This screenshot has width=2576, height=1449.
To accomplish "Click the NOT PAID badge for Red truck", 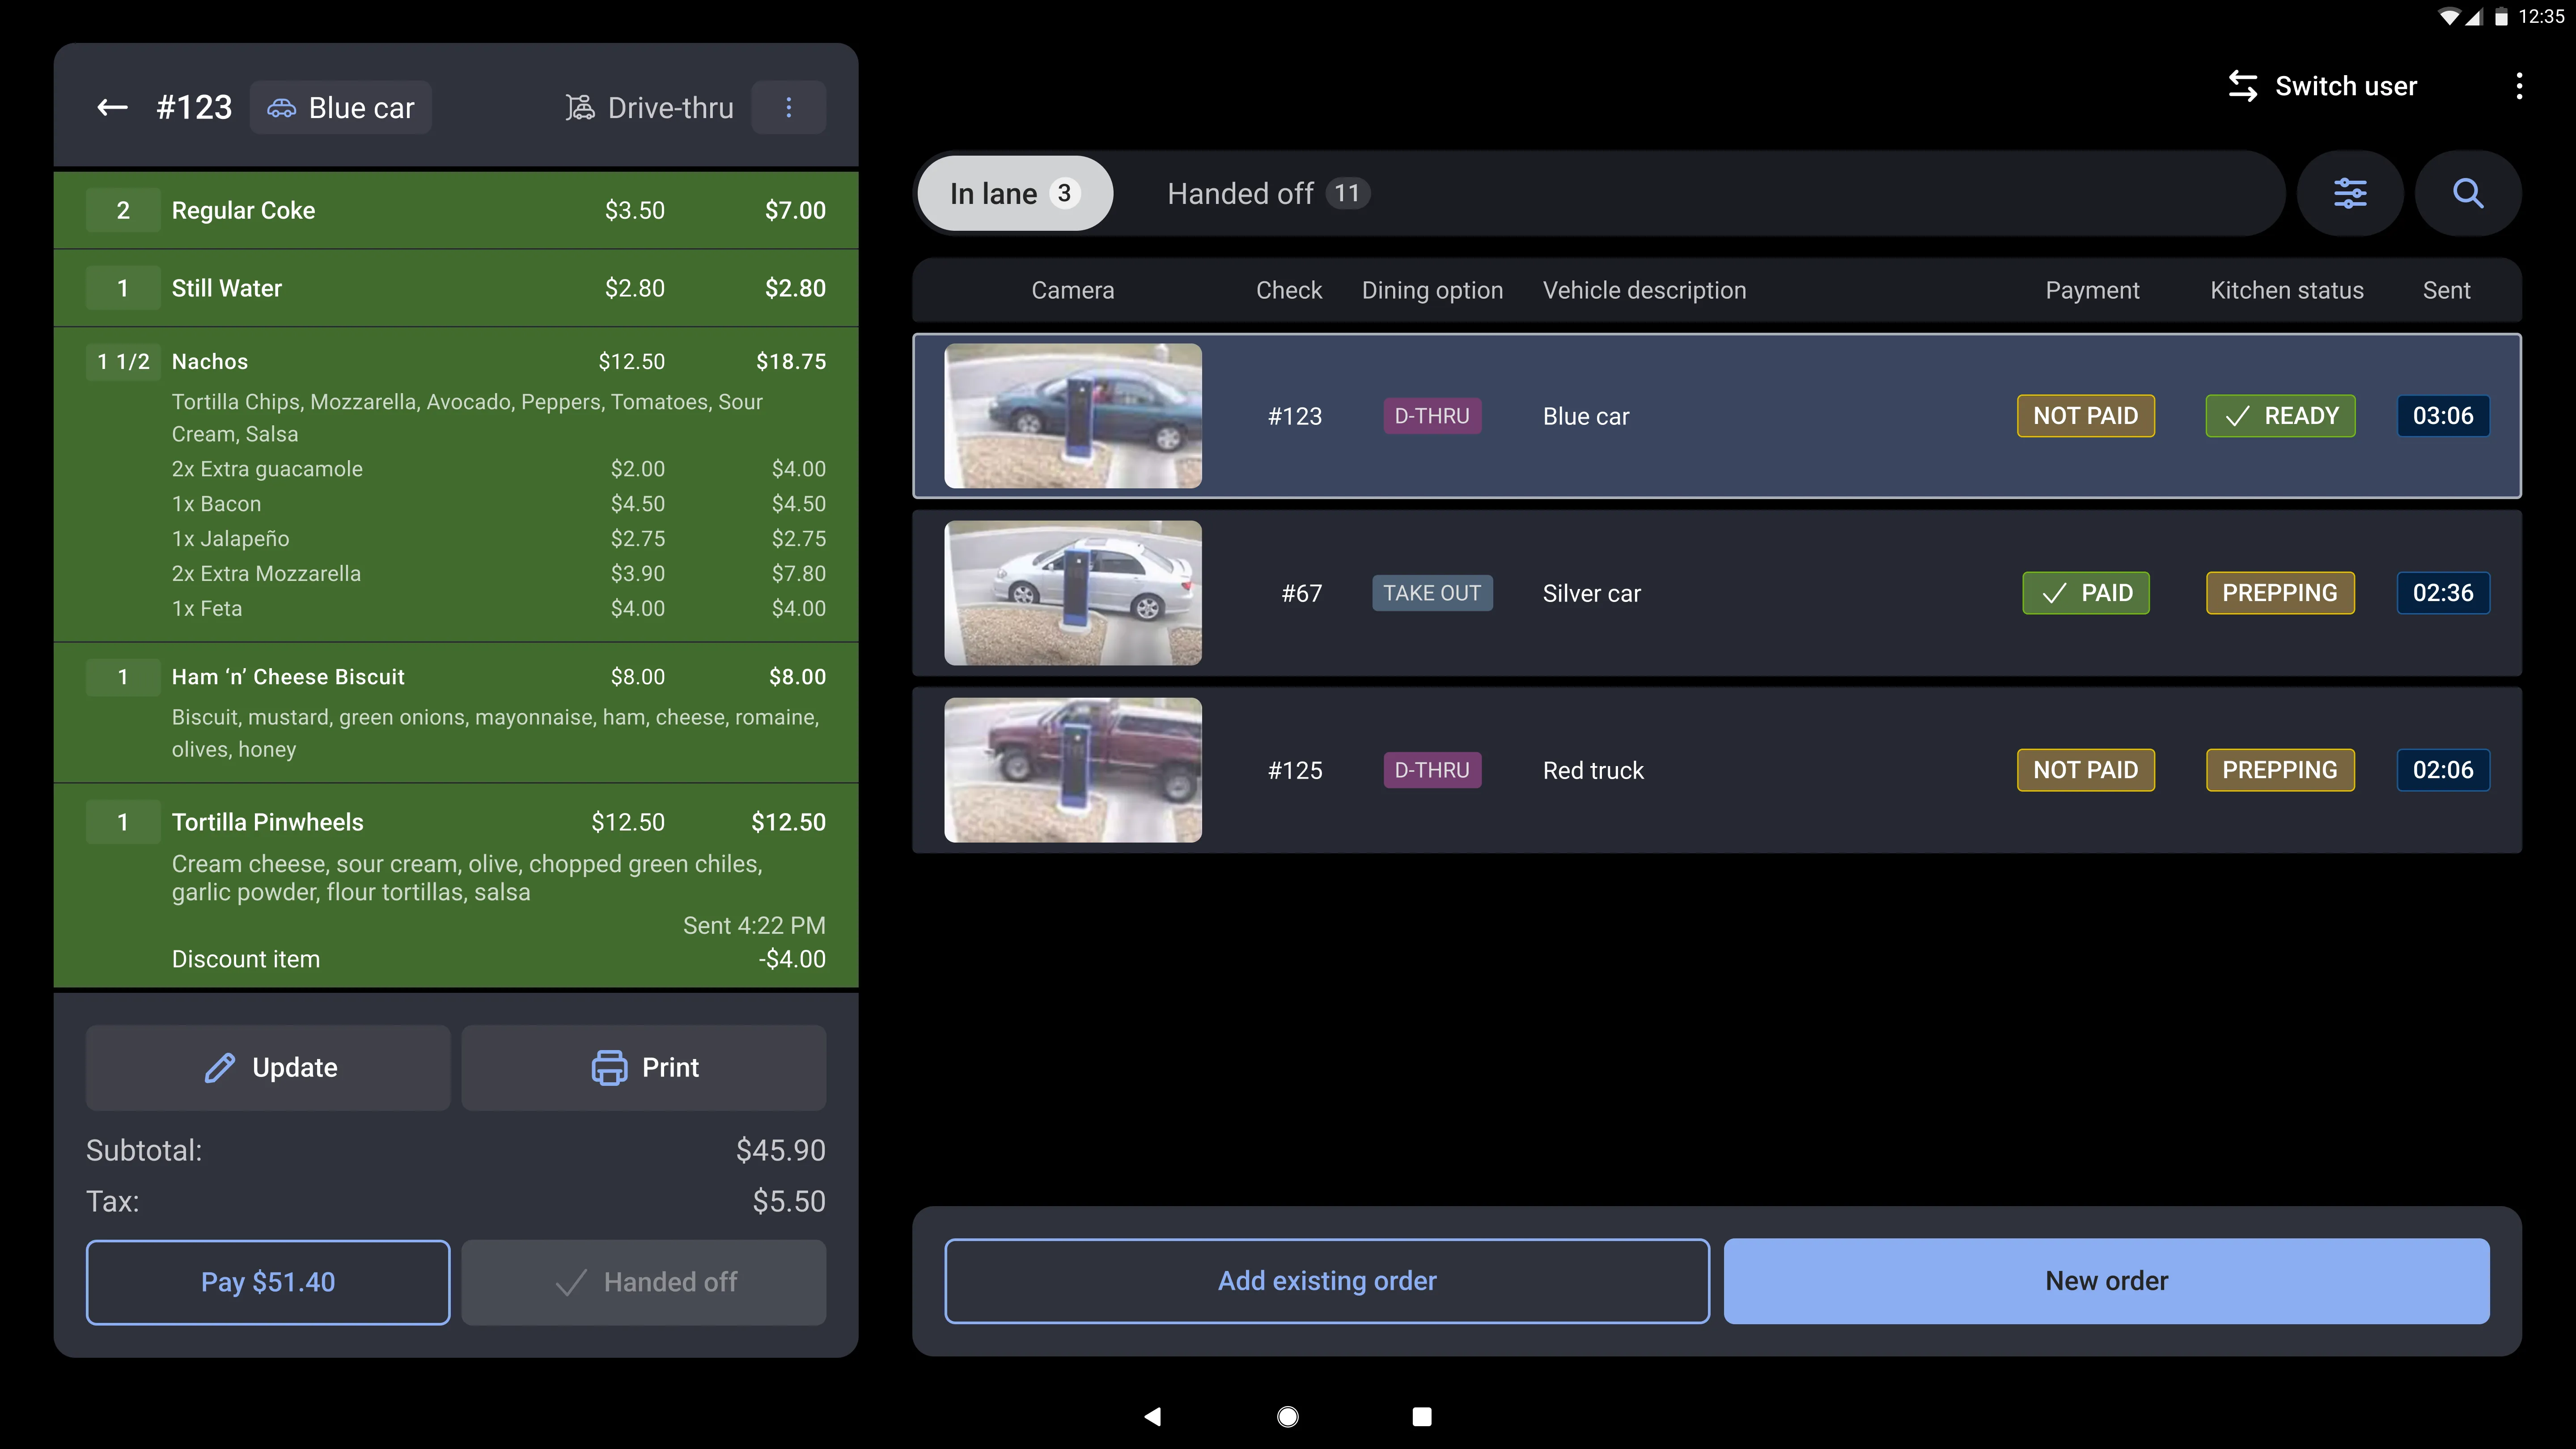I will coord(2085,770).
